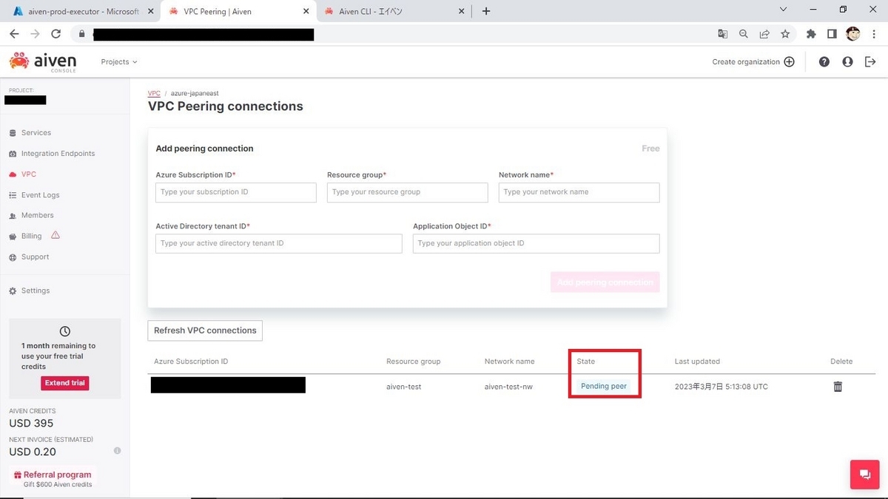The height and width of the screenshot is (499, 888).
Task: Select the aiven-prod-executor Microsoft tab
Action: coord(81,11)
